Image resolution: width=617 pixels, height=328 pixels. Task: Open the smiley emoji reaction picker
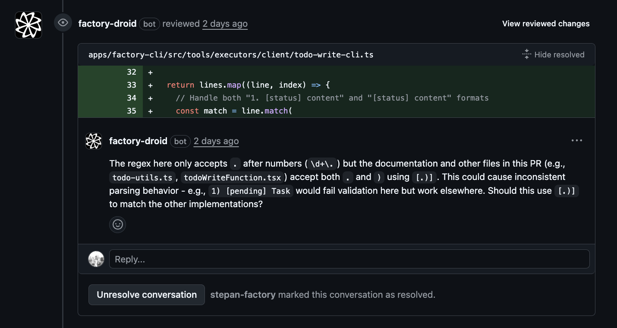pyautogui.click(x=117, y=224)
